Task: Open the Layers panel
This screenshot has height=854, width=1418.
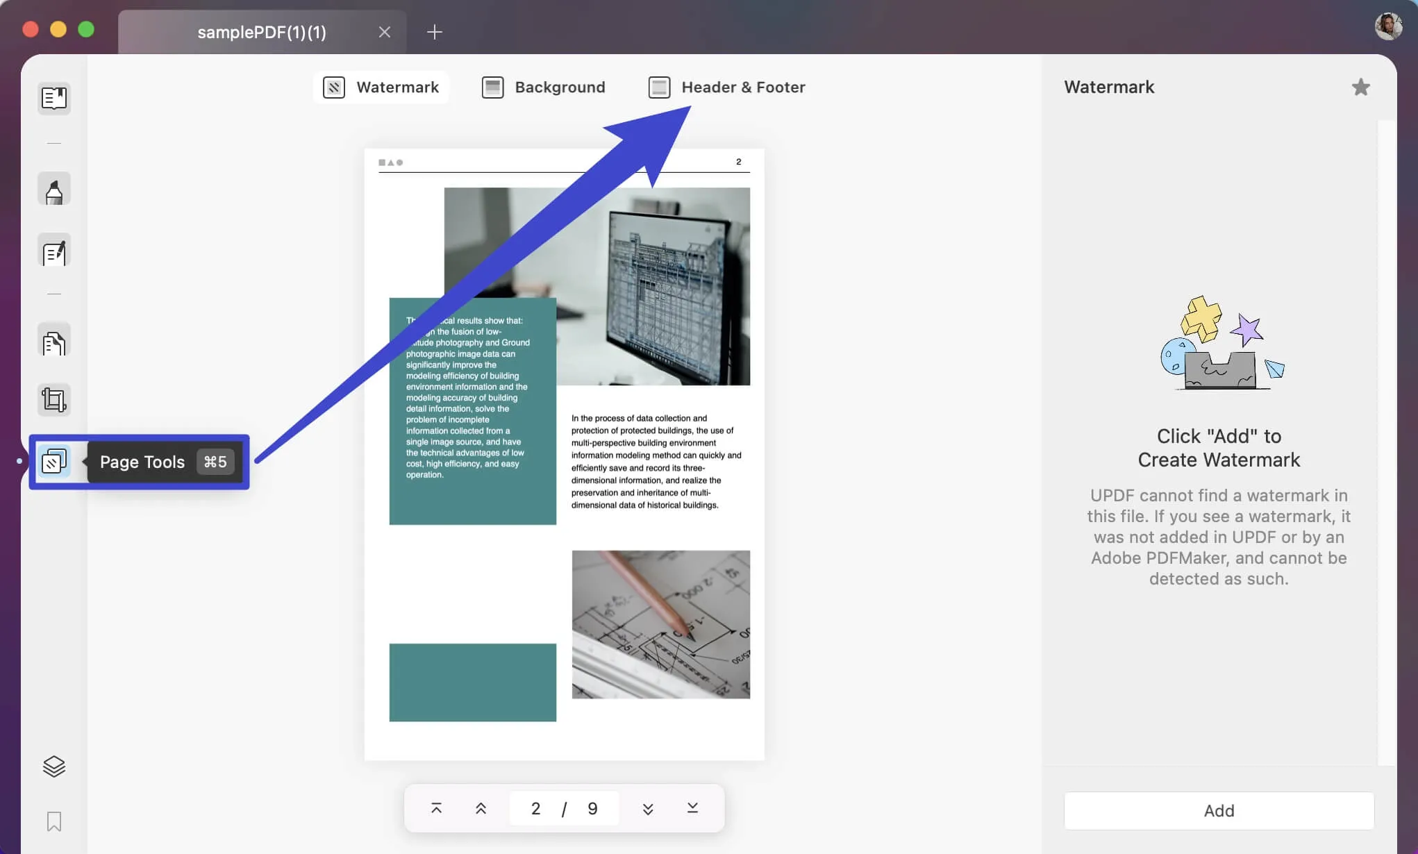Action: click(53, 766)
